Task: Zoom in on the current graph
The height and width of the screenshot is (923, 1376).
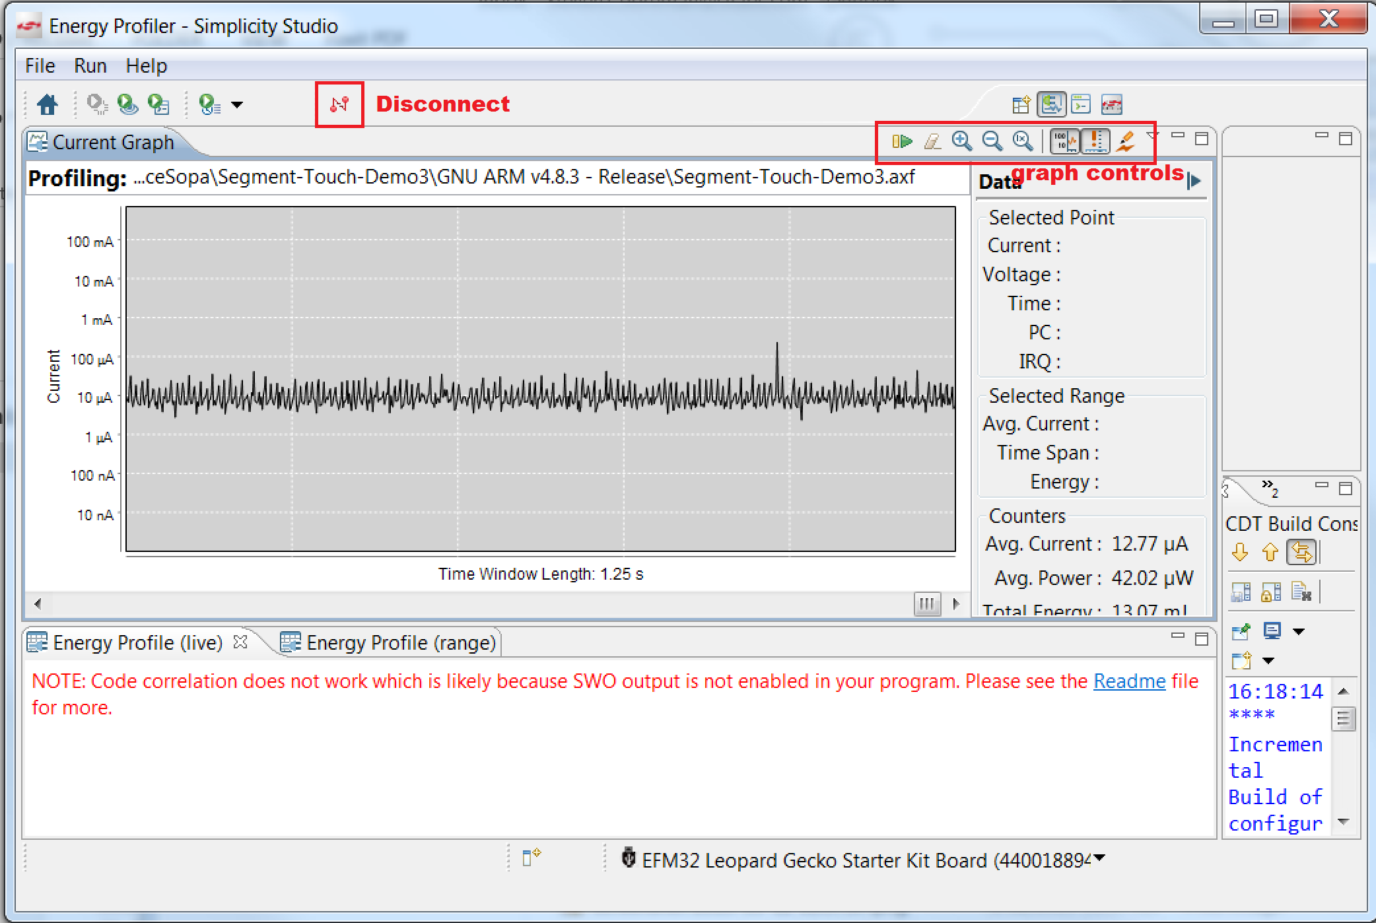Action: tap(961, 141)
